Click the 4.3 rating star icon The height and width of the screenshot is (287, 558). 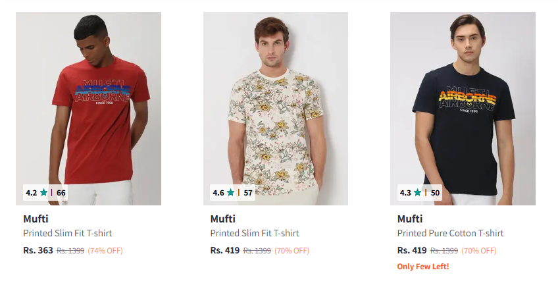pos(418,193)
